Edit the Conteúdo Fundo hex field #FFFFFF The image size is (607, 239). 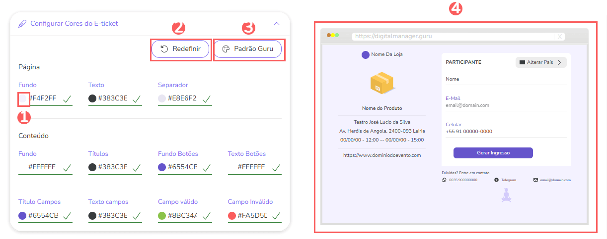tap(42, 167)
